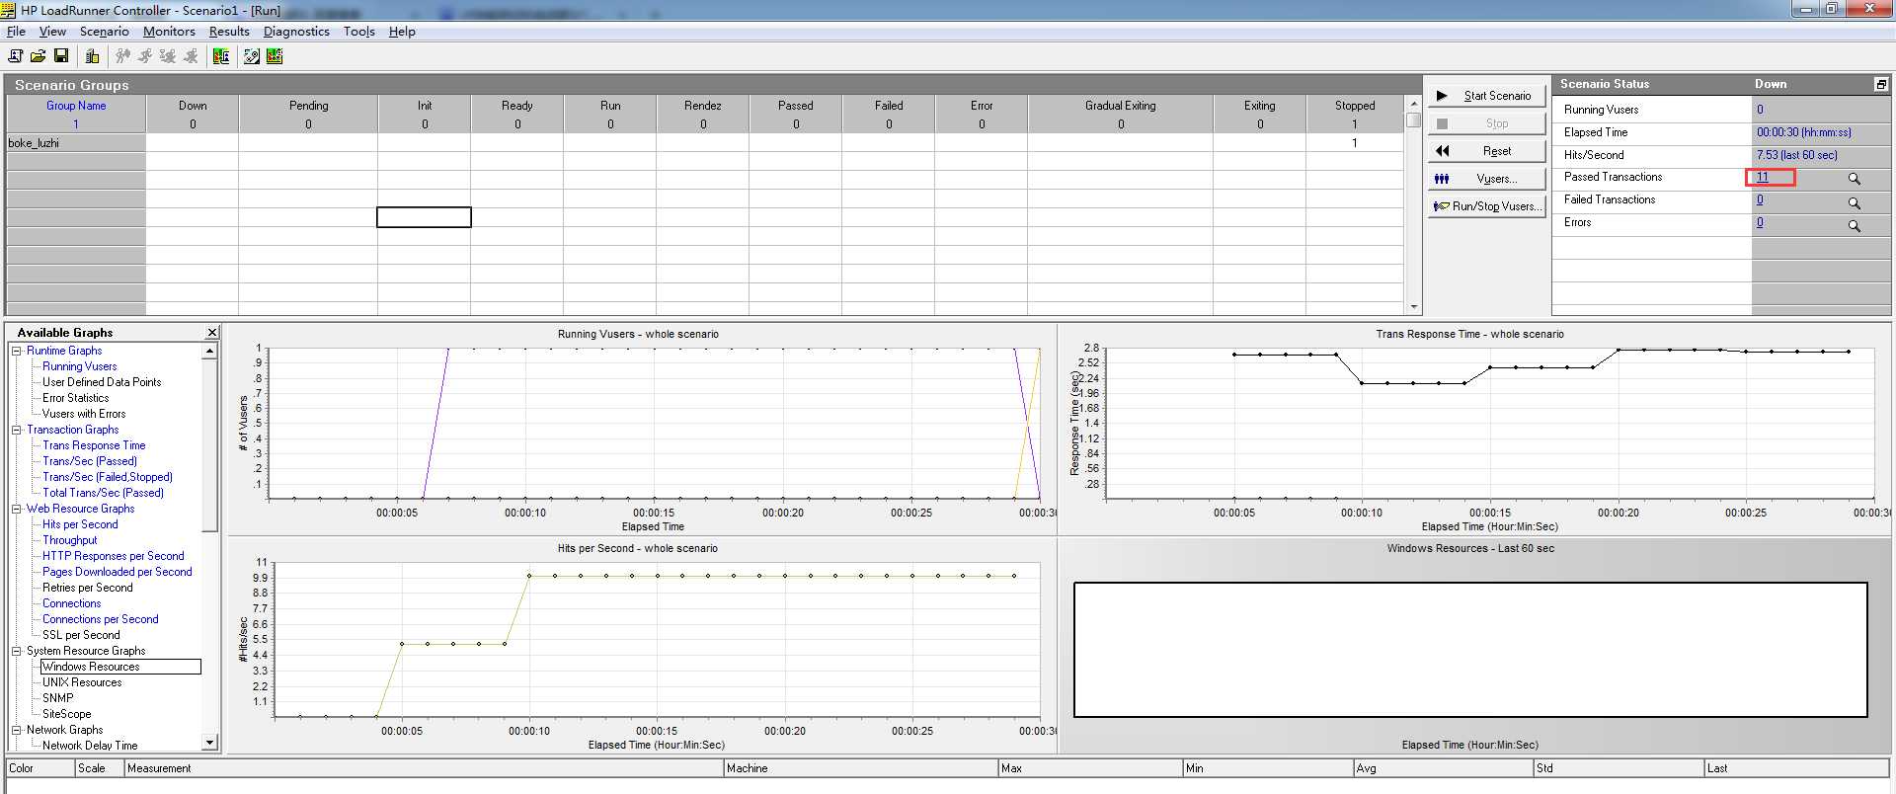This screenshot has width=1896, height=794.
Task: Click the Load Generators toolbar icon
Action: (92, 56)
